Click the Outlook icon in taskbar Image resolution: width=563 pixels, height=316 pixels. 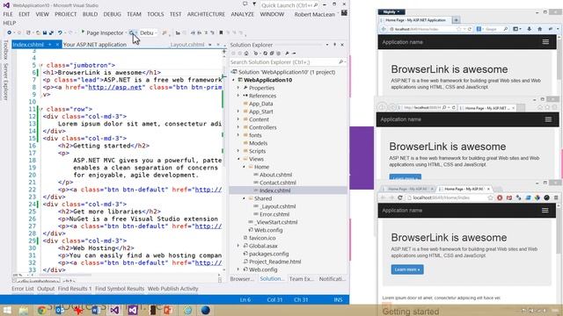pos(60,310)
